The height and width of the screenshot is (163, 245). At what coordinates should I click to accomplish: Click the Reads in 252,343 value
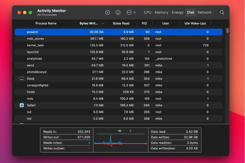(84, 132)
